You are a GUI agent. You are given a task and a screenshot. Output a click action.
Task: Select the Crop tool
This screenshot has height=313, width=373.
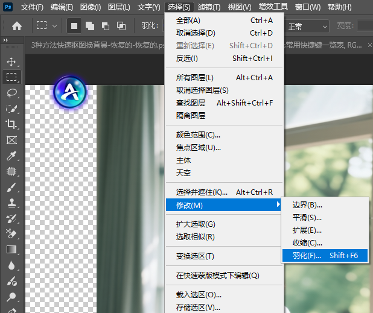pos(11,124)
